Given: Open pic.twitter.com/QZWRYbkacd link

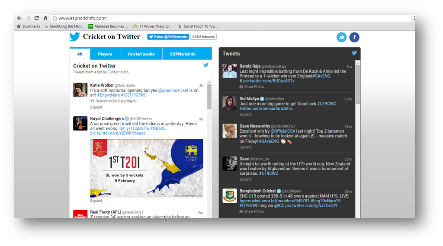Looking at the screenshot, I should [x=118, y=133].
